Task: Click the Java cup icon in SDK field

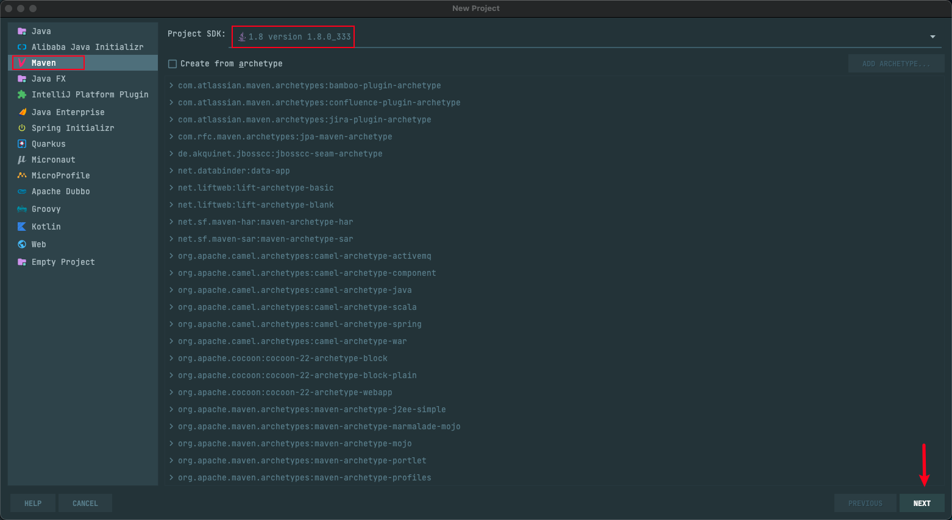Action: coord(242,37)
